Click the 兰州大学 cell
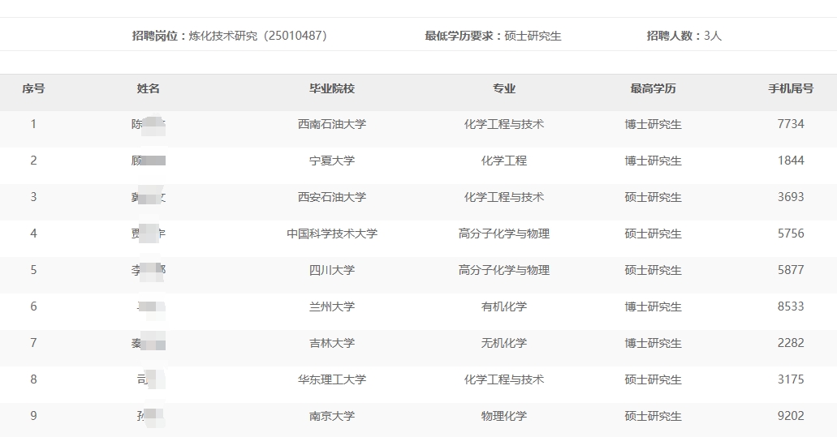Screen dimensions: 837x437 (332, 306)
